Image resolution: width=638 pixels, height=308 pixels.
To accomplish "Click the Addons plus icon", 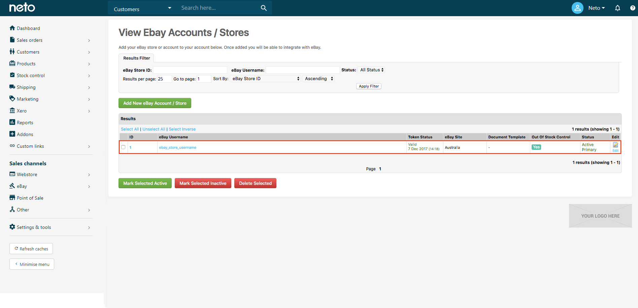I will 12,134.
